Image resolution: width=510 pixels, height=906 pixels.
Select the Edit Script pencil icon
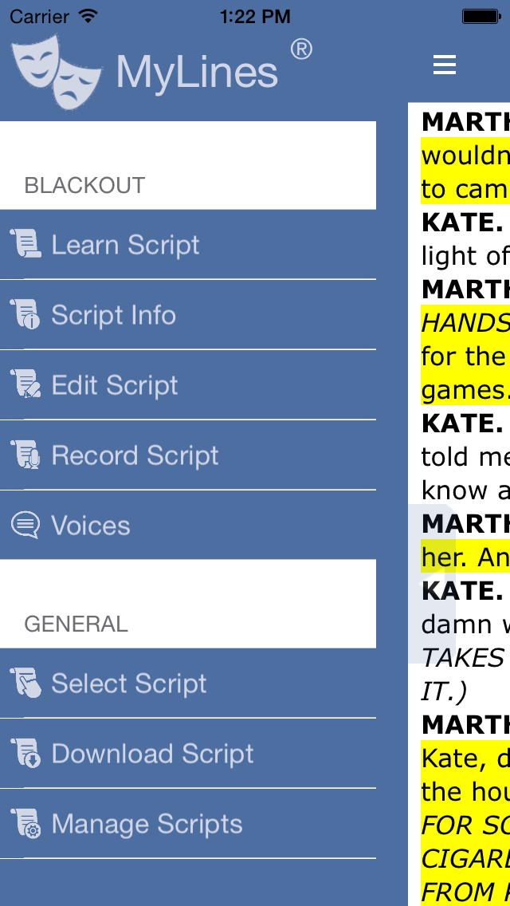tap(25, 384)
